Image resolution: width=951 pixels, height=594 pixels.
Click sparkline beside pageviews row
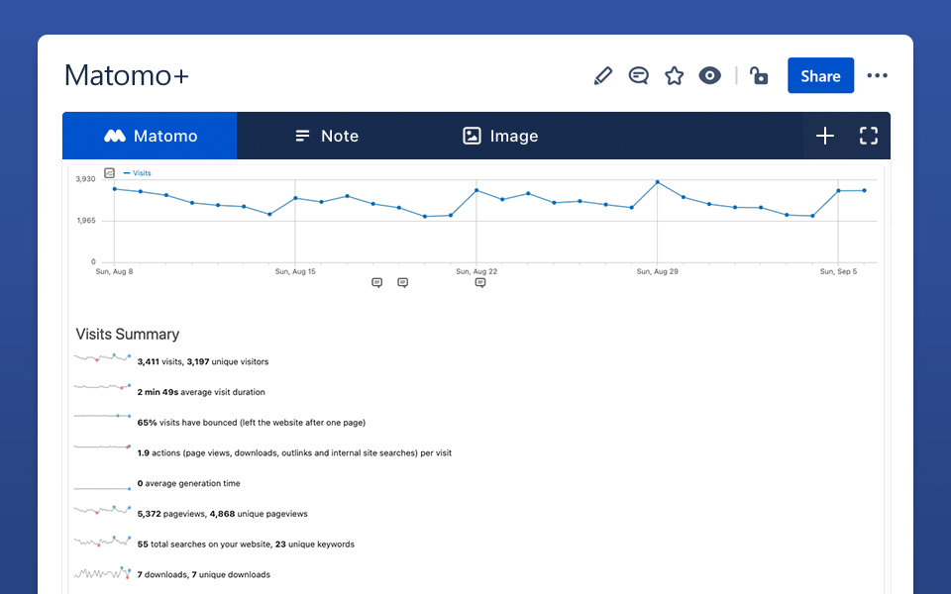[x=102, y=510]
